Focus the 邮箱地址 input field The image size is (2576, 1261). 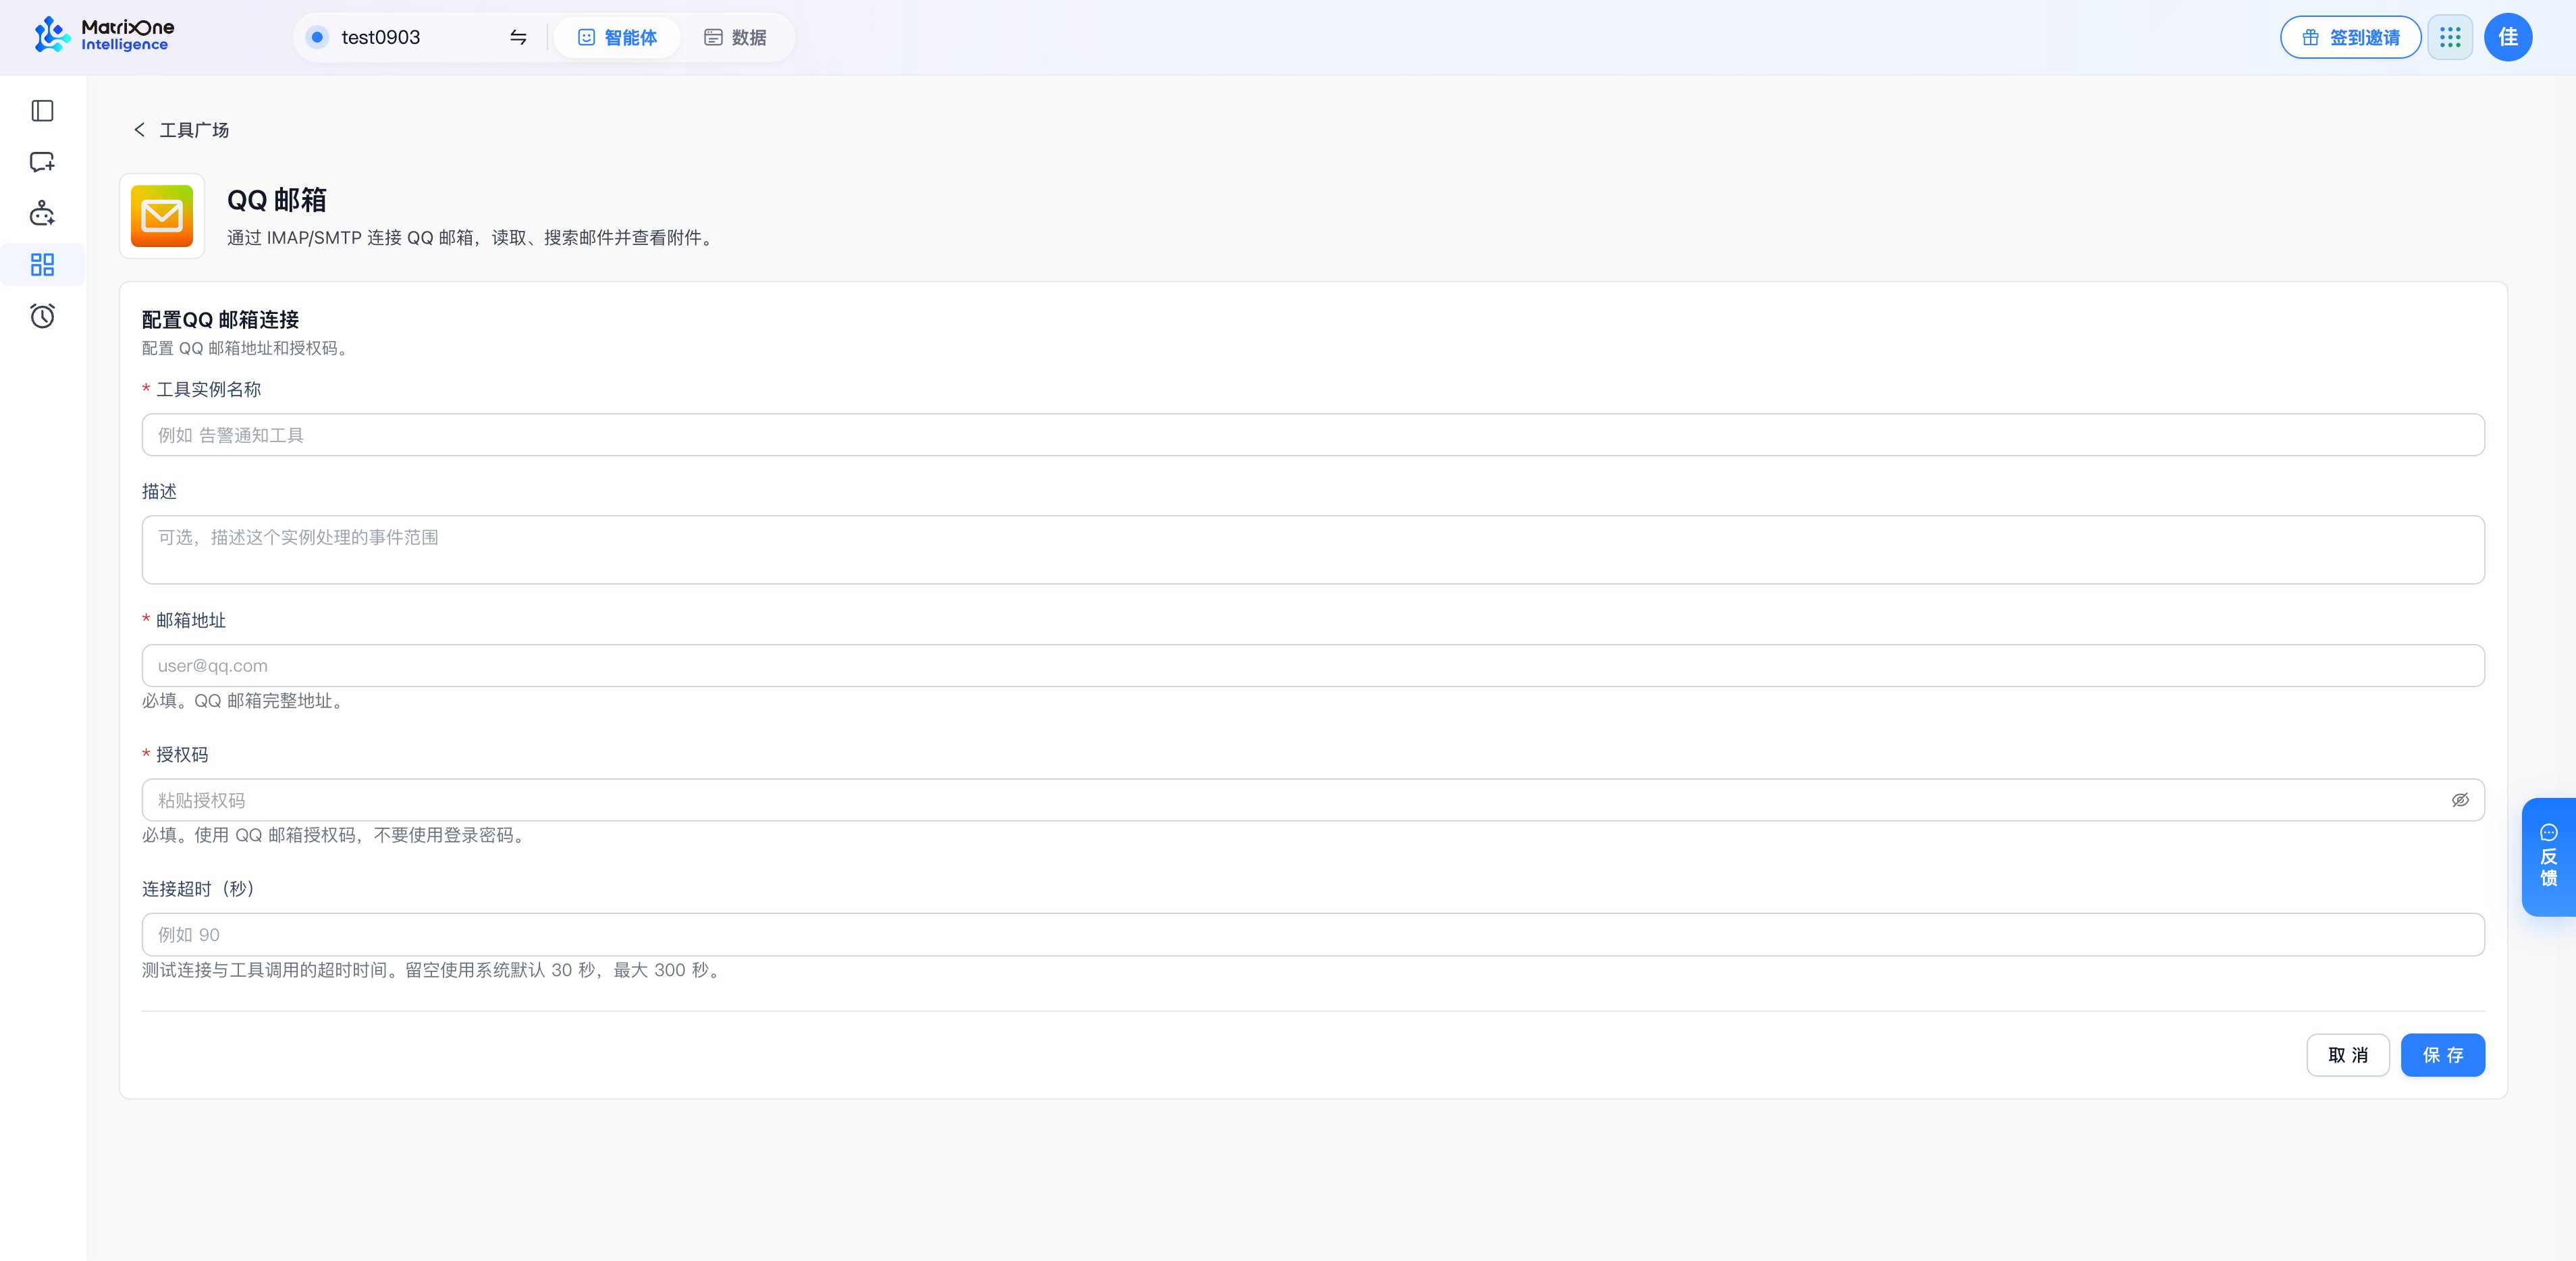click(x=1313, y=666)
